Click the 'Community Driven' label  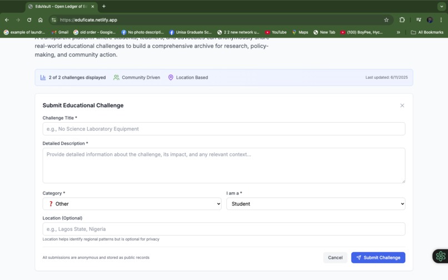[141, 77]
